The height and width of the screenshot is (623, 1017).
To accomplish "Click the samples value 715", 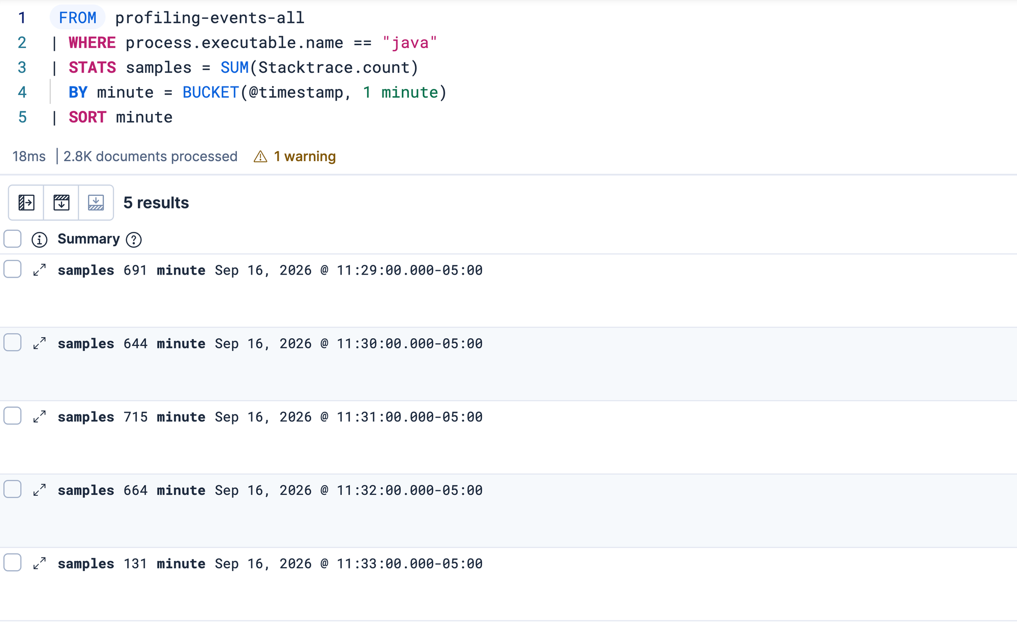I will [x=135, y=417].
